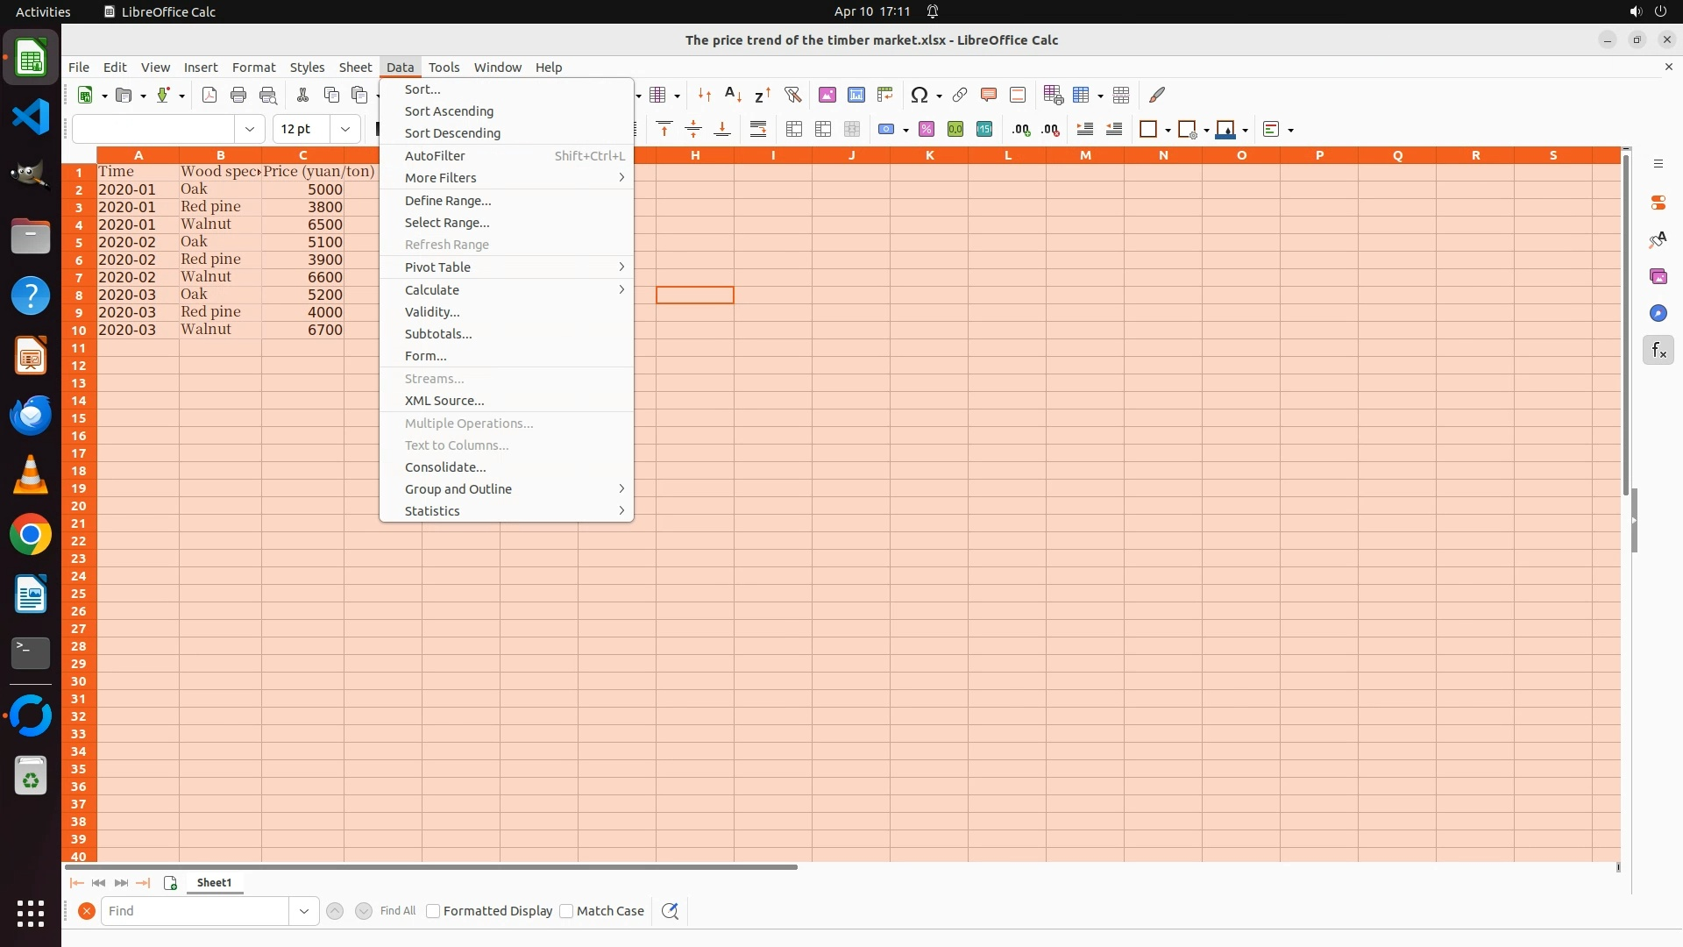This screenshot has height=947, width=1683.
Task: Enable the Match Case checkbox
Action: click(x=567, y=911)
